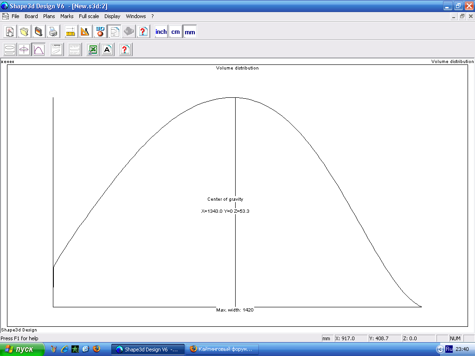The height and width of the screenshot is (356, 475).
Task: Select the yellow ruler measurement icon
Action: 71,32
